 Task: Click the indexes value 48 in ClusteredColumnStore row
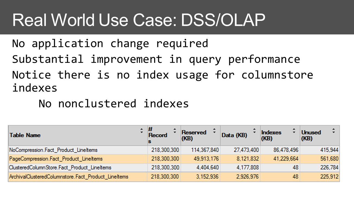click(x=295, y=168)
